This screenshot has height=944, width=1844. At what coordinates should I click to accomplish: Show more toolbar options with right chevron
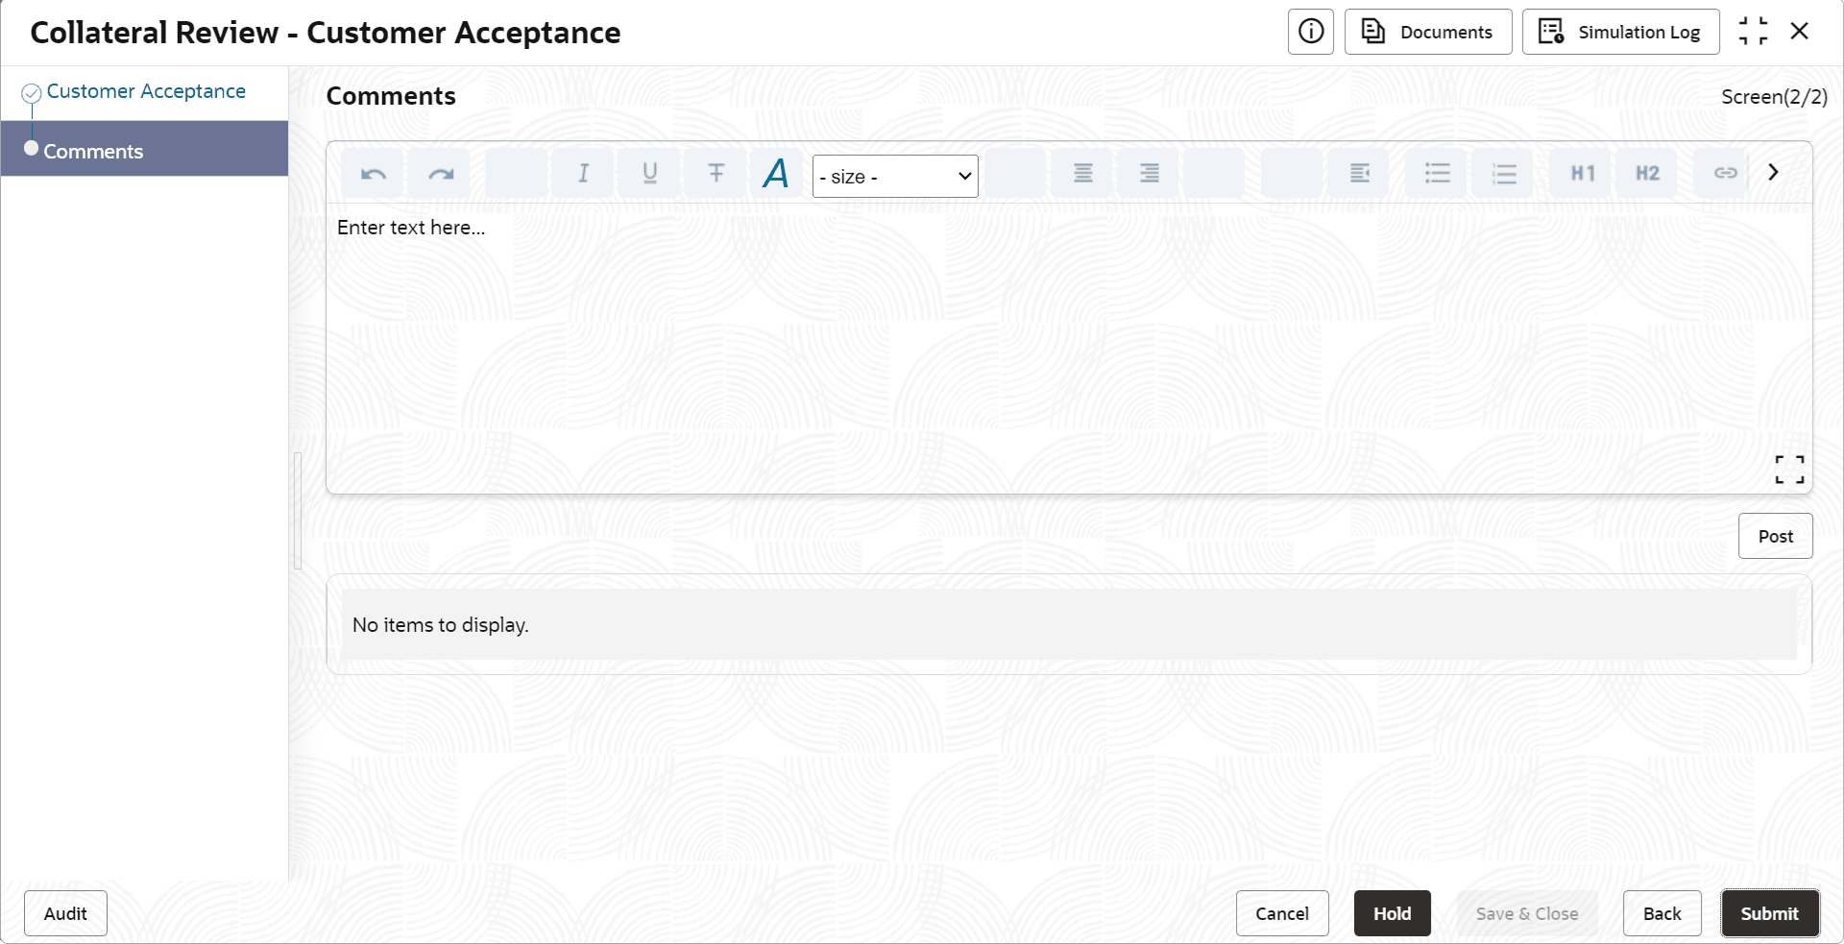[x=1773, y=172]
